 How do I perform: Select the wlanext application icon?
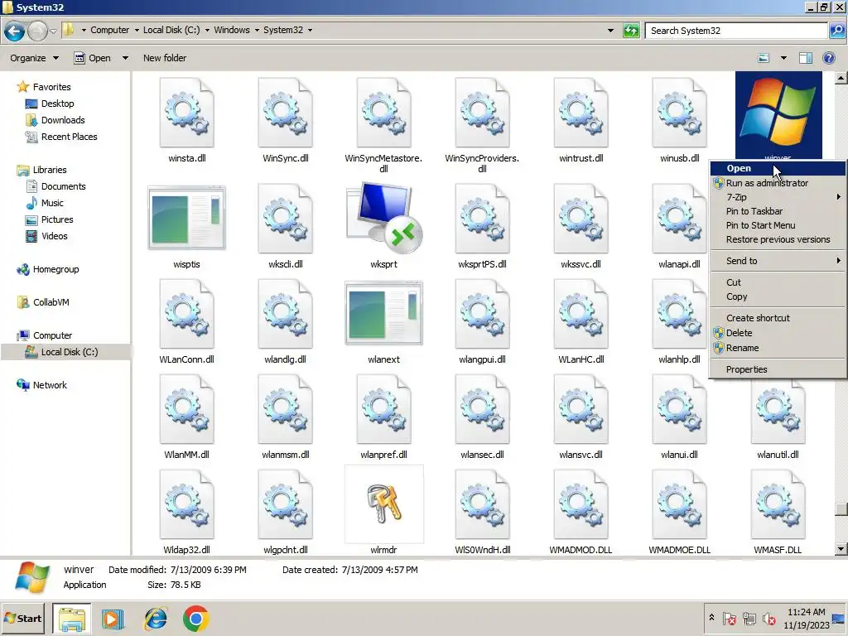(x=383, y=312)
